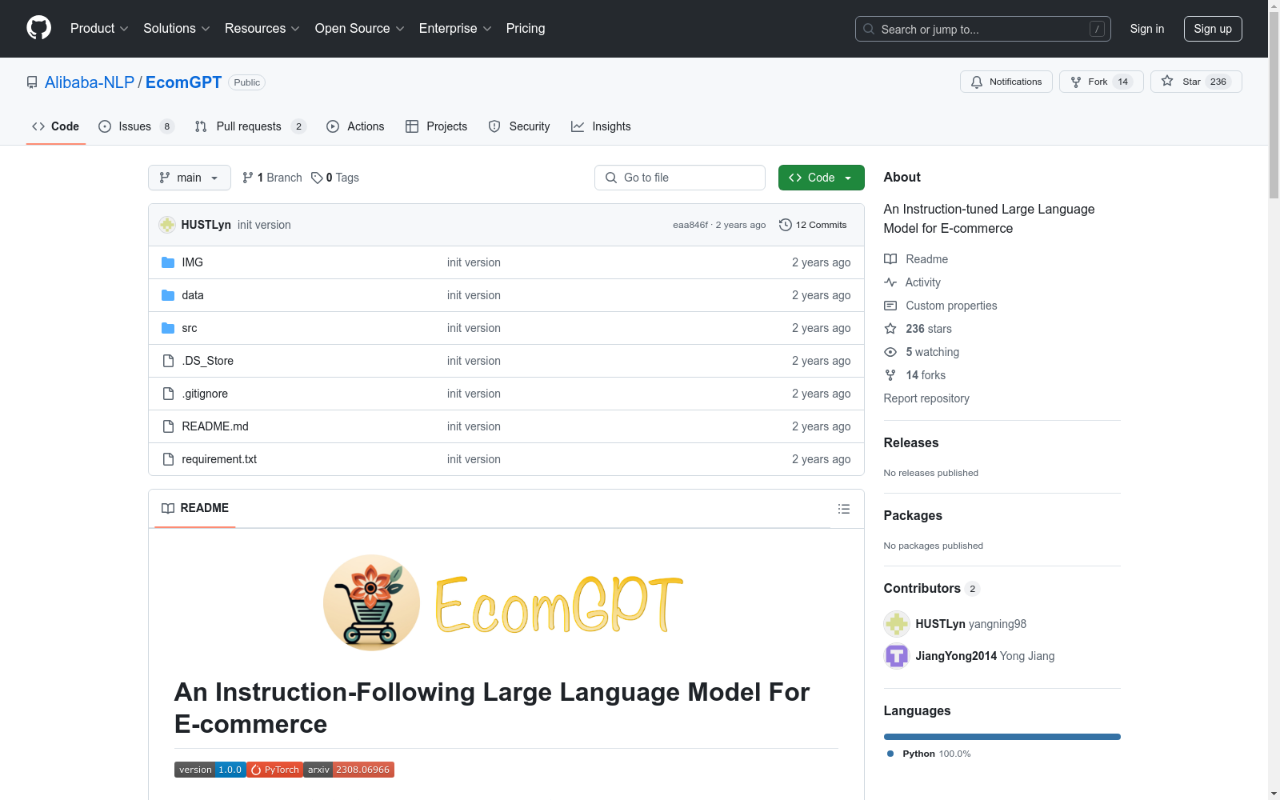The width and height of the screenshot is (1280, 800).
Task: Click the tag icon next to 0 Tags
Action: tap(317, 178)
